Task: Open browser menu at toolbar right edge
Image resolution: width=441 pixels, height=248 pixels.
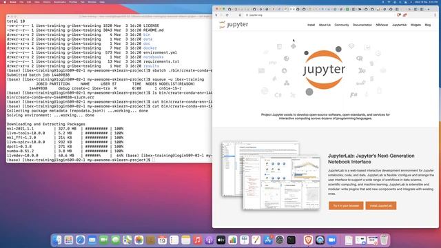Action: pos(435,15)
